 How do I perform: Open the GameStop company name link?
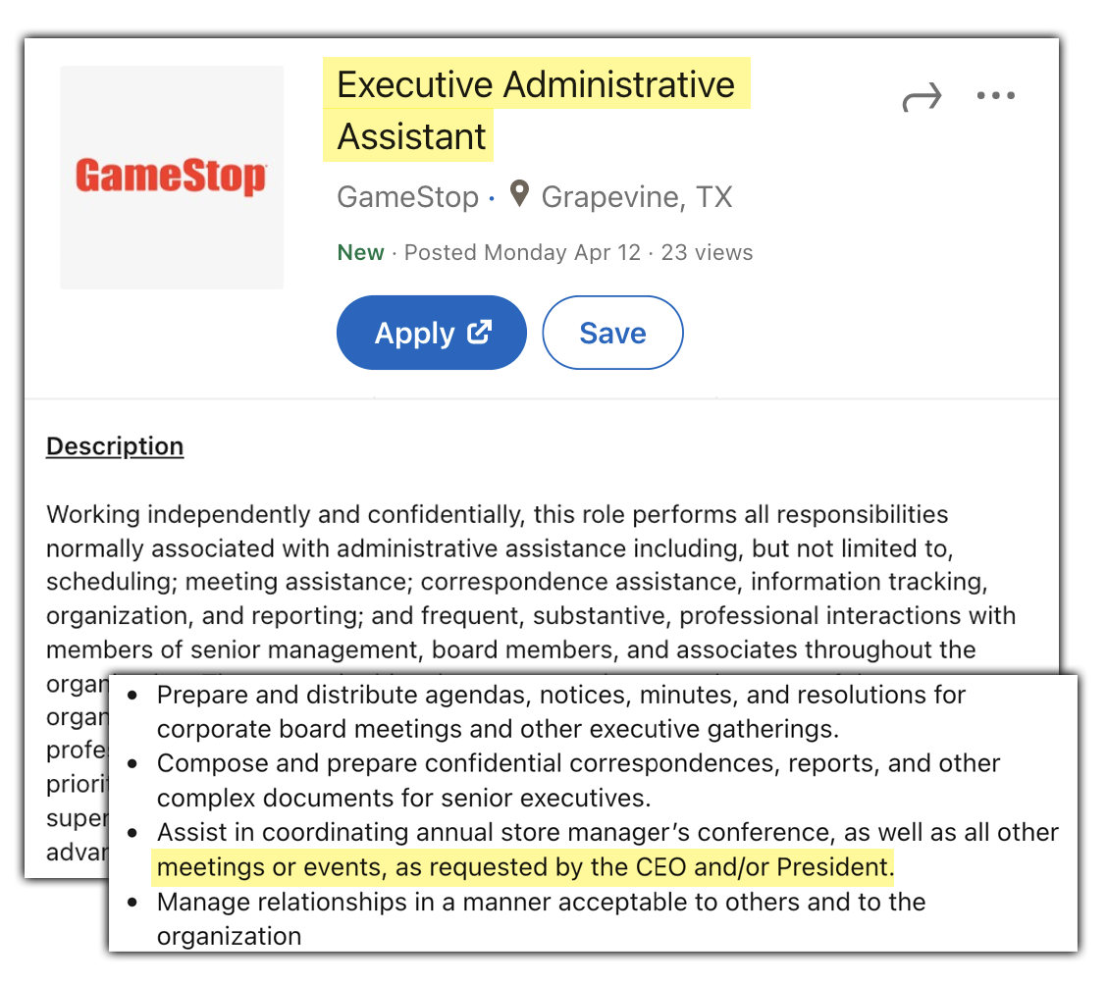tap(407, 197)
